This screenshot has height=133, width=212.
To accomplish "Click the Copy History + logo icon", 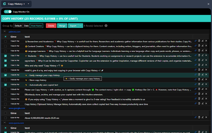I will pyautogui.click(x=5, y=4).
